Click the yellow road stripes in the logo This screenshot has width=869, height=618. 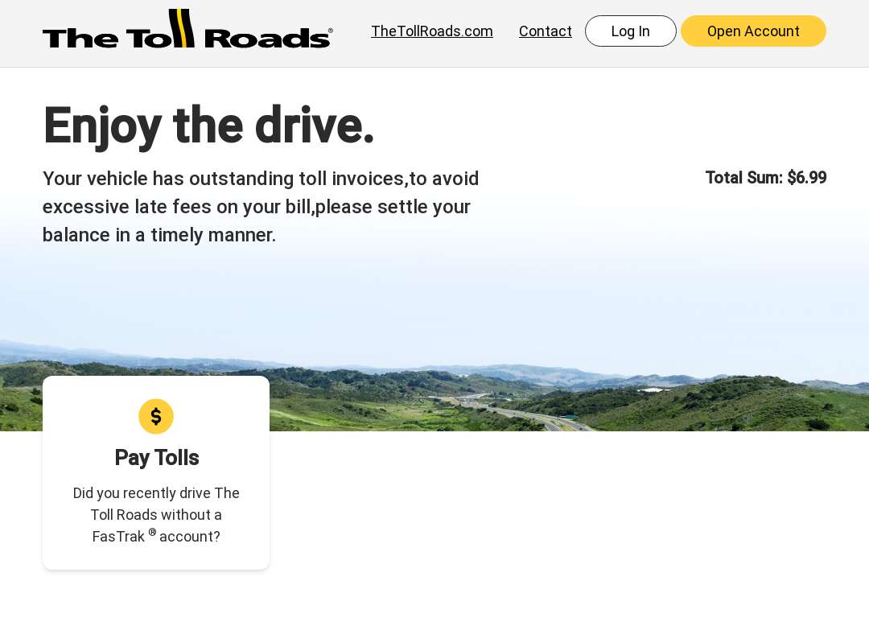pos(182,27)
